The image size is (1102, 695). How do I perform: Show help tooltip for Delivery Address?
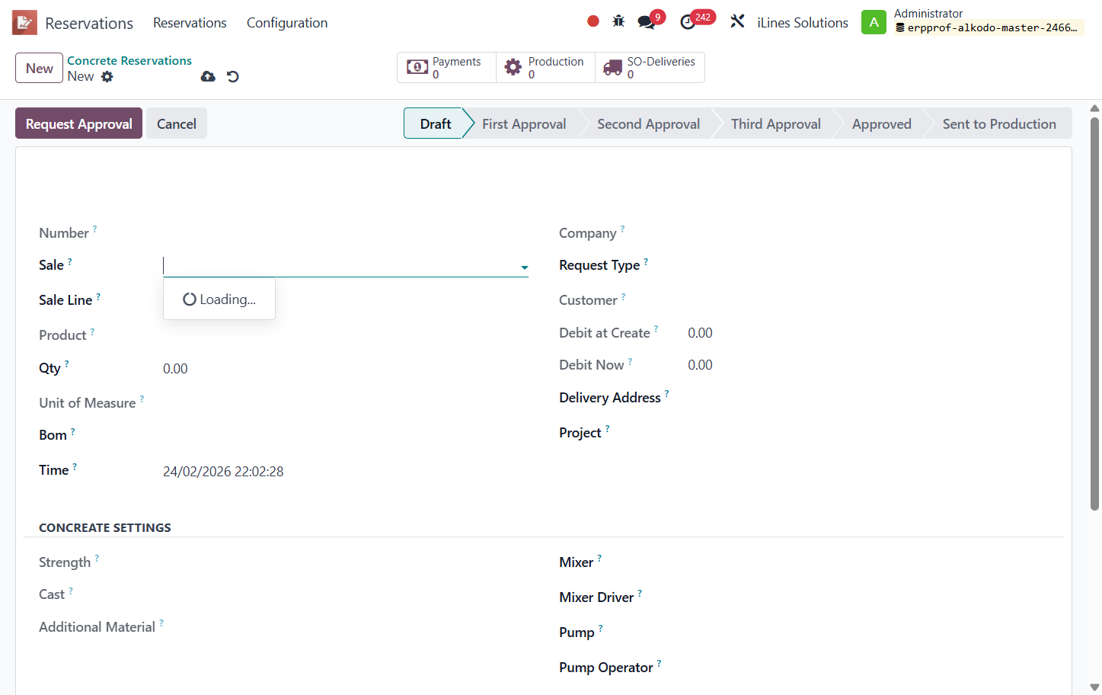[666, 393]
